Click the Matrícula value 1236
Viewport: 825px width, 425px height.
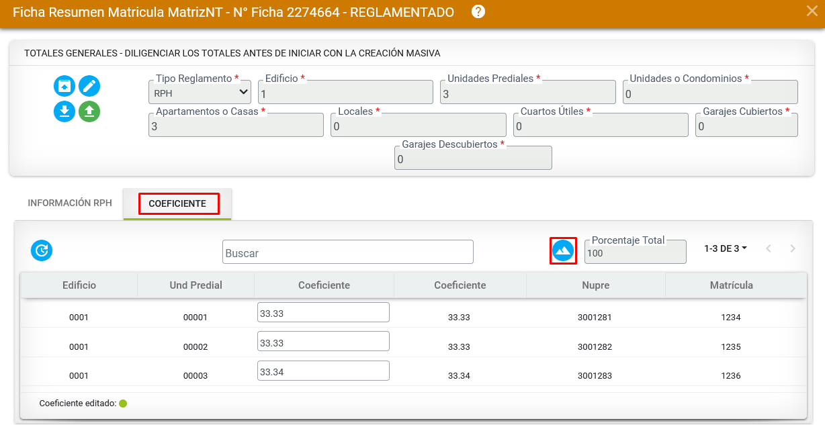[730, 376]
